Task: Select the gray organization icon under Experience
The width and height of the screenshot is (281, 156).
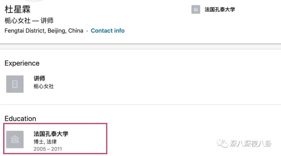Action: point(15,84)
